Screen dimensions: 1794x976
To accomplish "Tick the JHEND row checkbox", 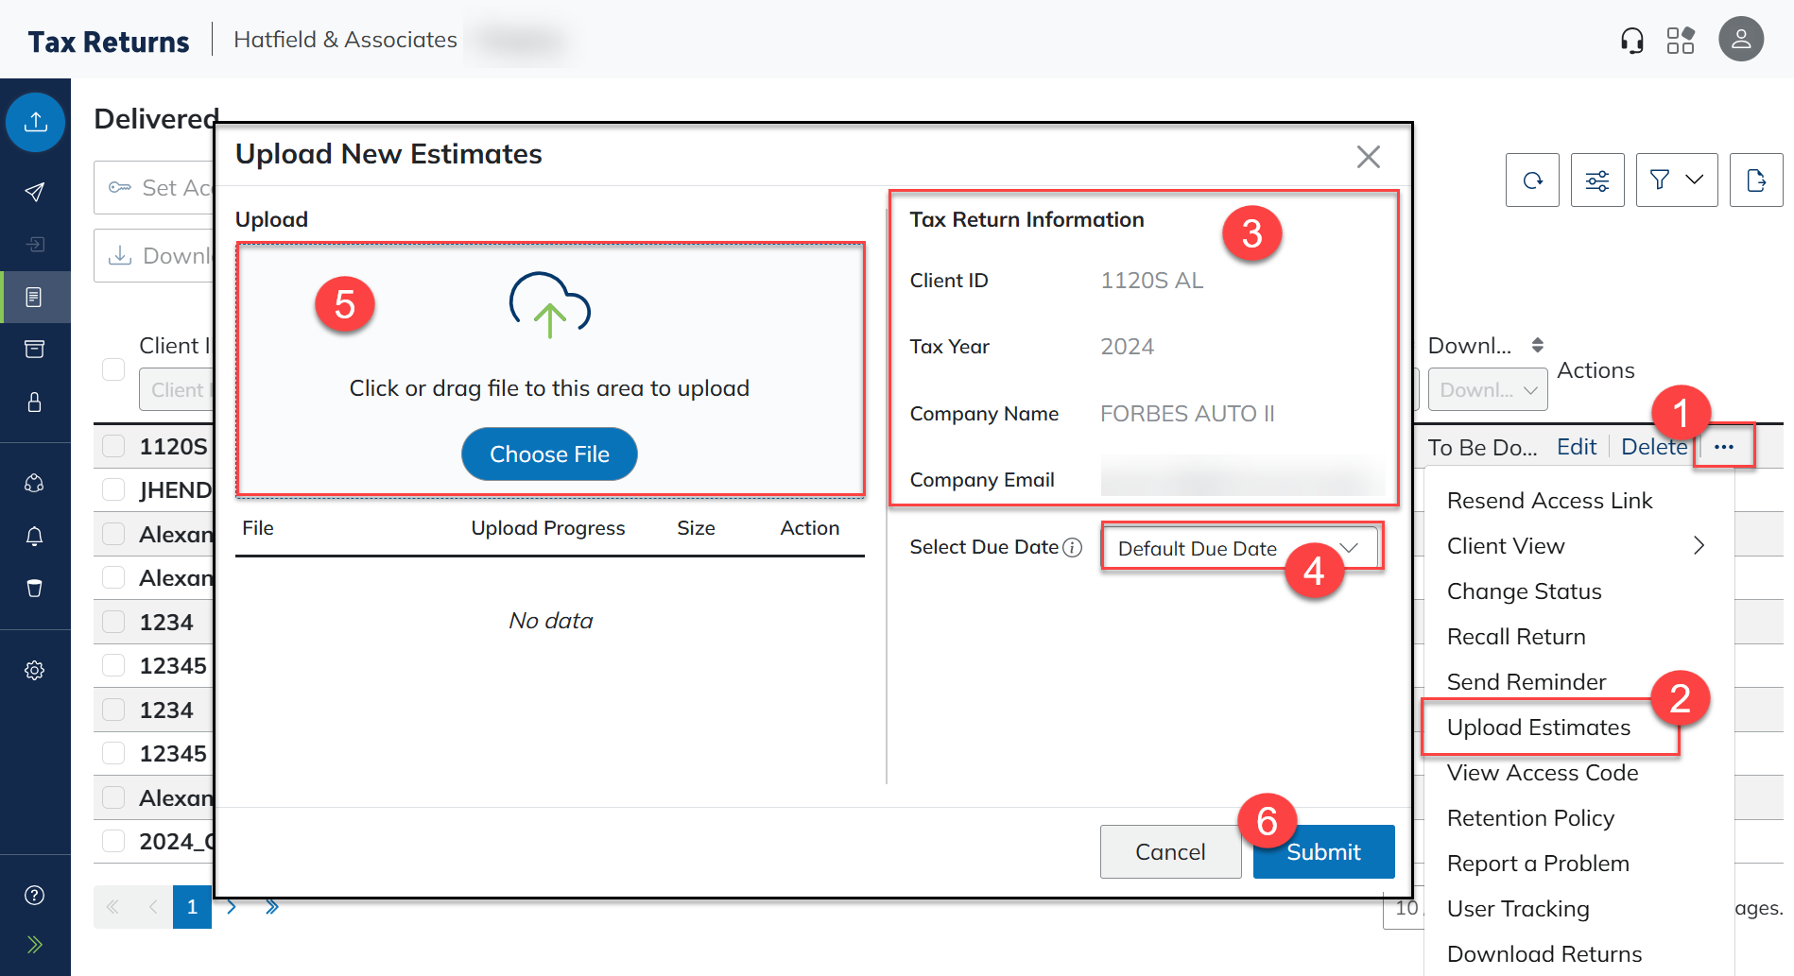I will pos(113,489).
